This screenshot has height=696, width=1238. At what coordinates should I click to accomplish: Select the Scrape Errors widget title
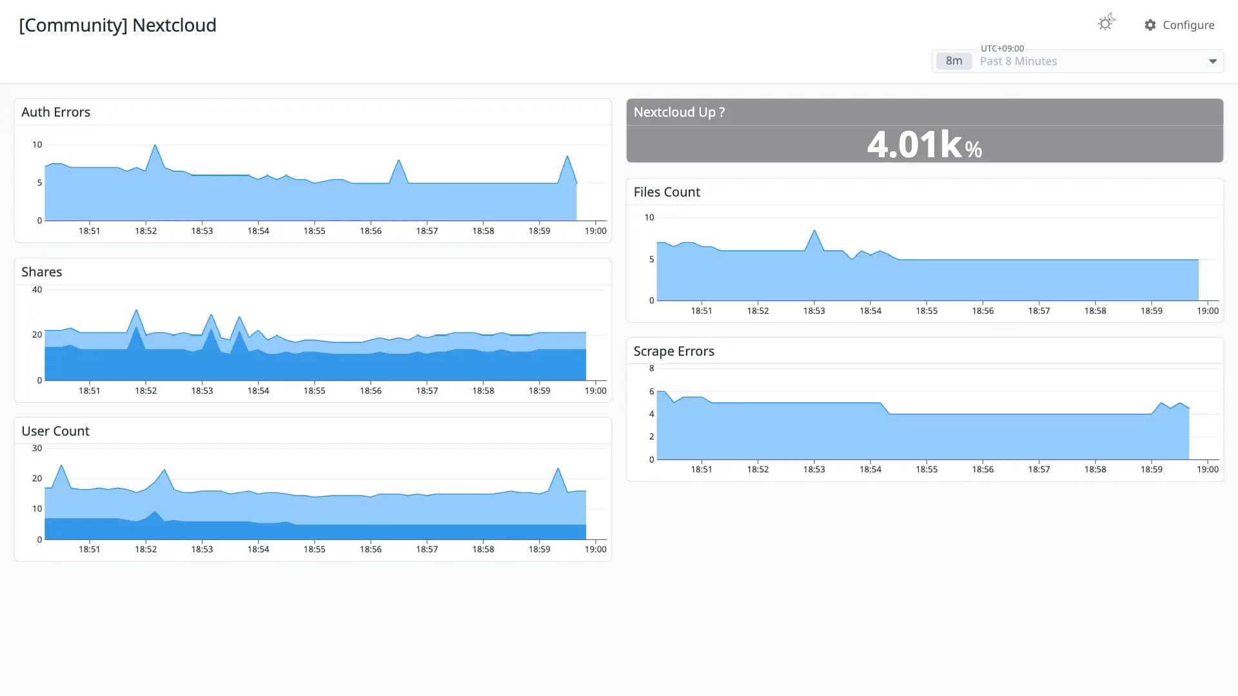pos(674,351)
